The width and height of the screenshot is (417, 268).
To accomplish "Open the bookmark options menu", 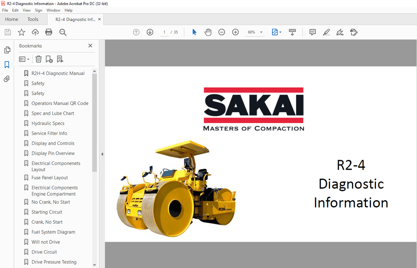I will point(24,59).
